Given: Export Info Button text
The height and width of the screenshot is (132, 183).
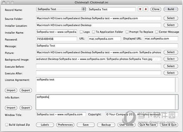Looking at the screenshot, I should click(26, 108).
